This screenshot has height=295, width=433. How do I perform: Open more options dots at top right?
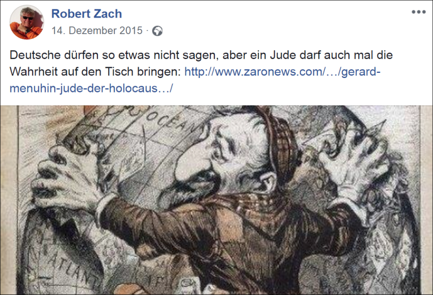(x=419, y=12)
